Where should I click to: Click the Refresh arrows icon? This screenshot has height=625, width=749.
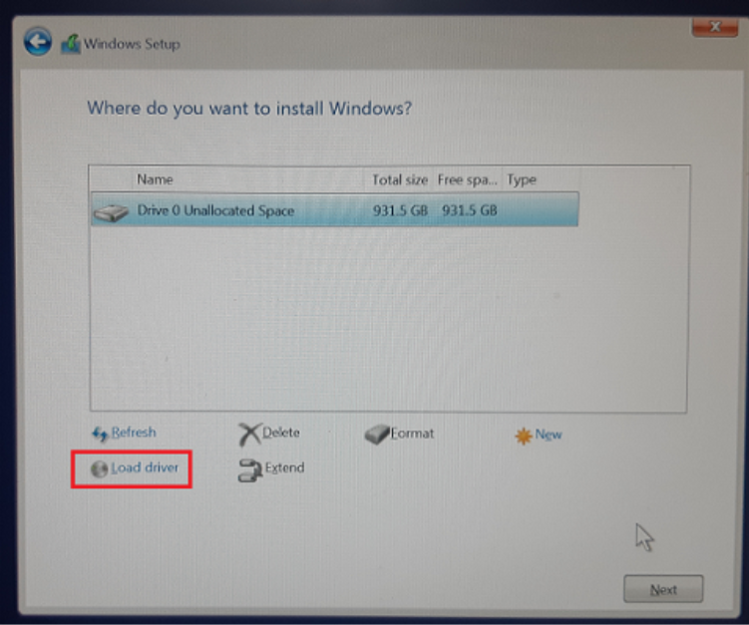(x=99, y=434)
